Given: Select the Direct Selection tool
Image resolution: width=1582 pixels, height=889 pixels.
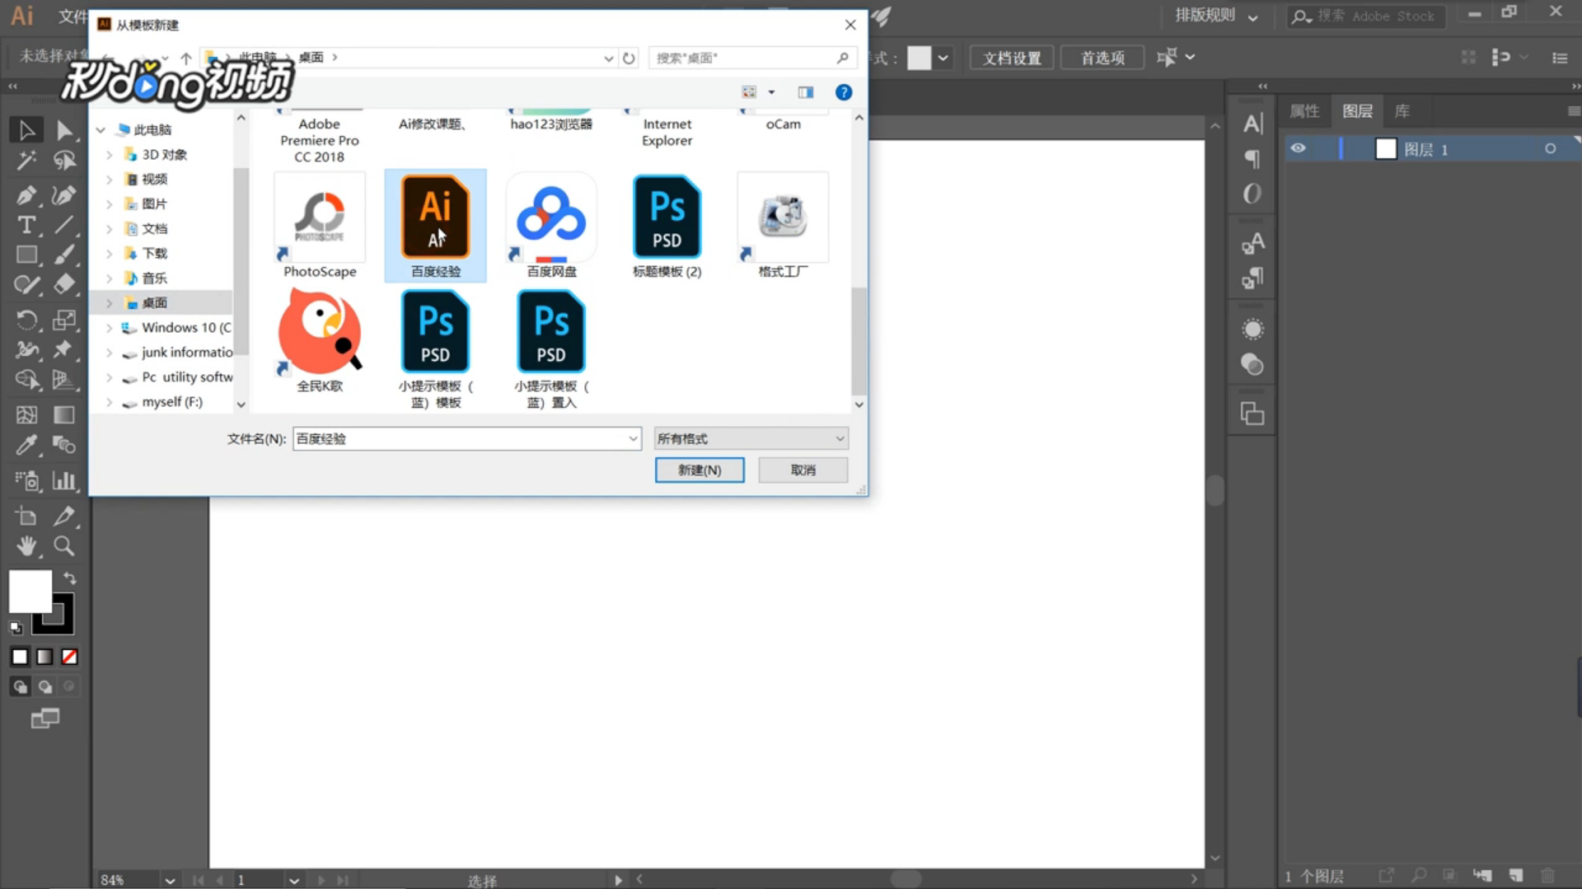Looking at the screenshot, I should (64, 130).
